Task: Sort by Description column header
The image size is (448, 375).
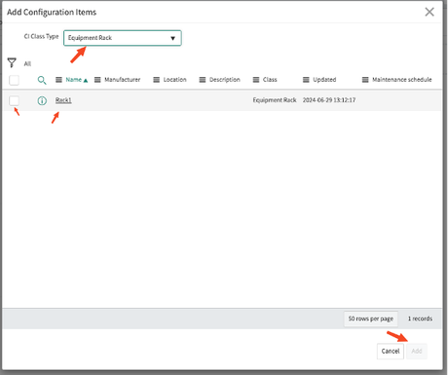Action: [x=225, y=80]
